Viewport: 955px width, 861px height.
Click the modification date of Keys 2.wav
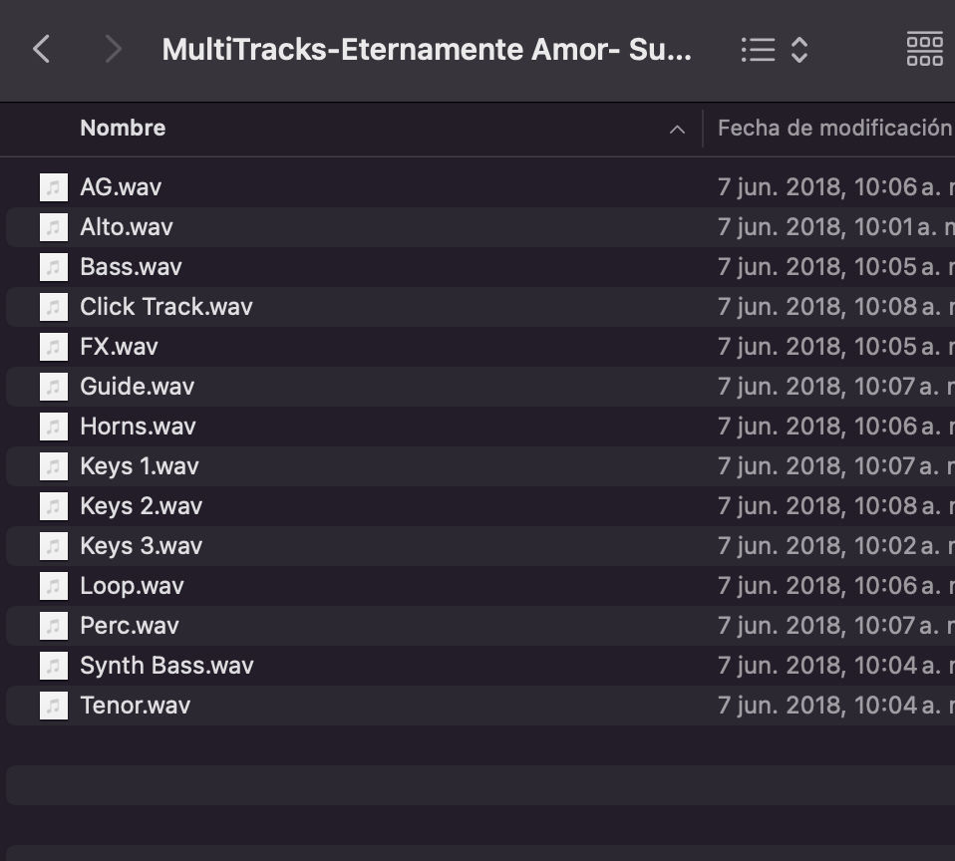pos(835,506)
